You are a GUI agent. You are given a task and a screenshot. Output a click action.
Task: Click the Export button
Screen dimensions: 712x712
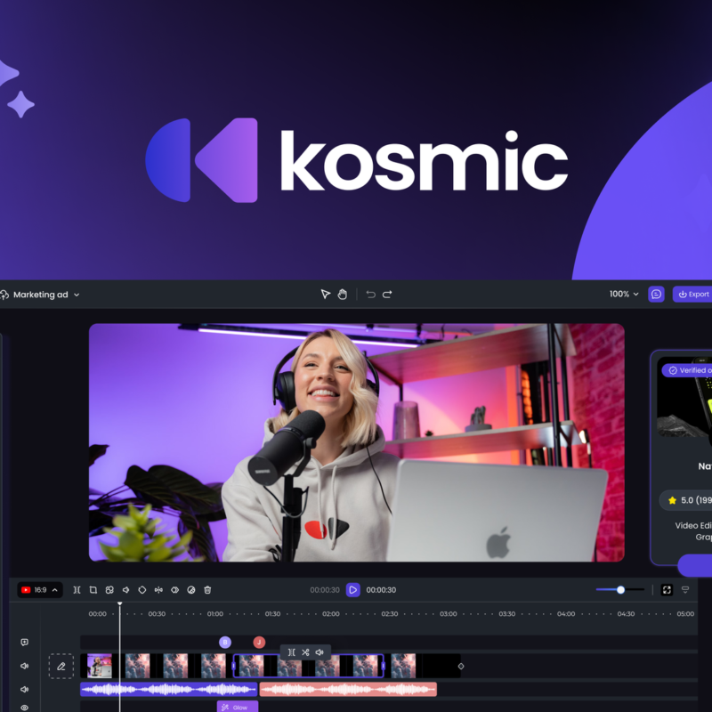pyautogui.click(x=693, y=295)
